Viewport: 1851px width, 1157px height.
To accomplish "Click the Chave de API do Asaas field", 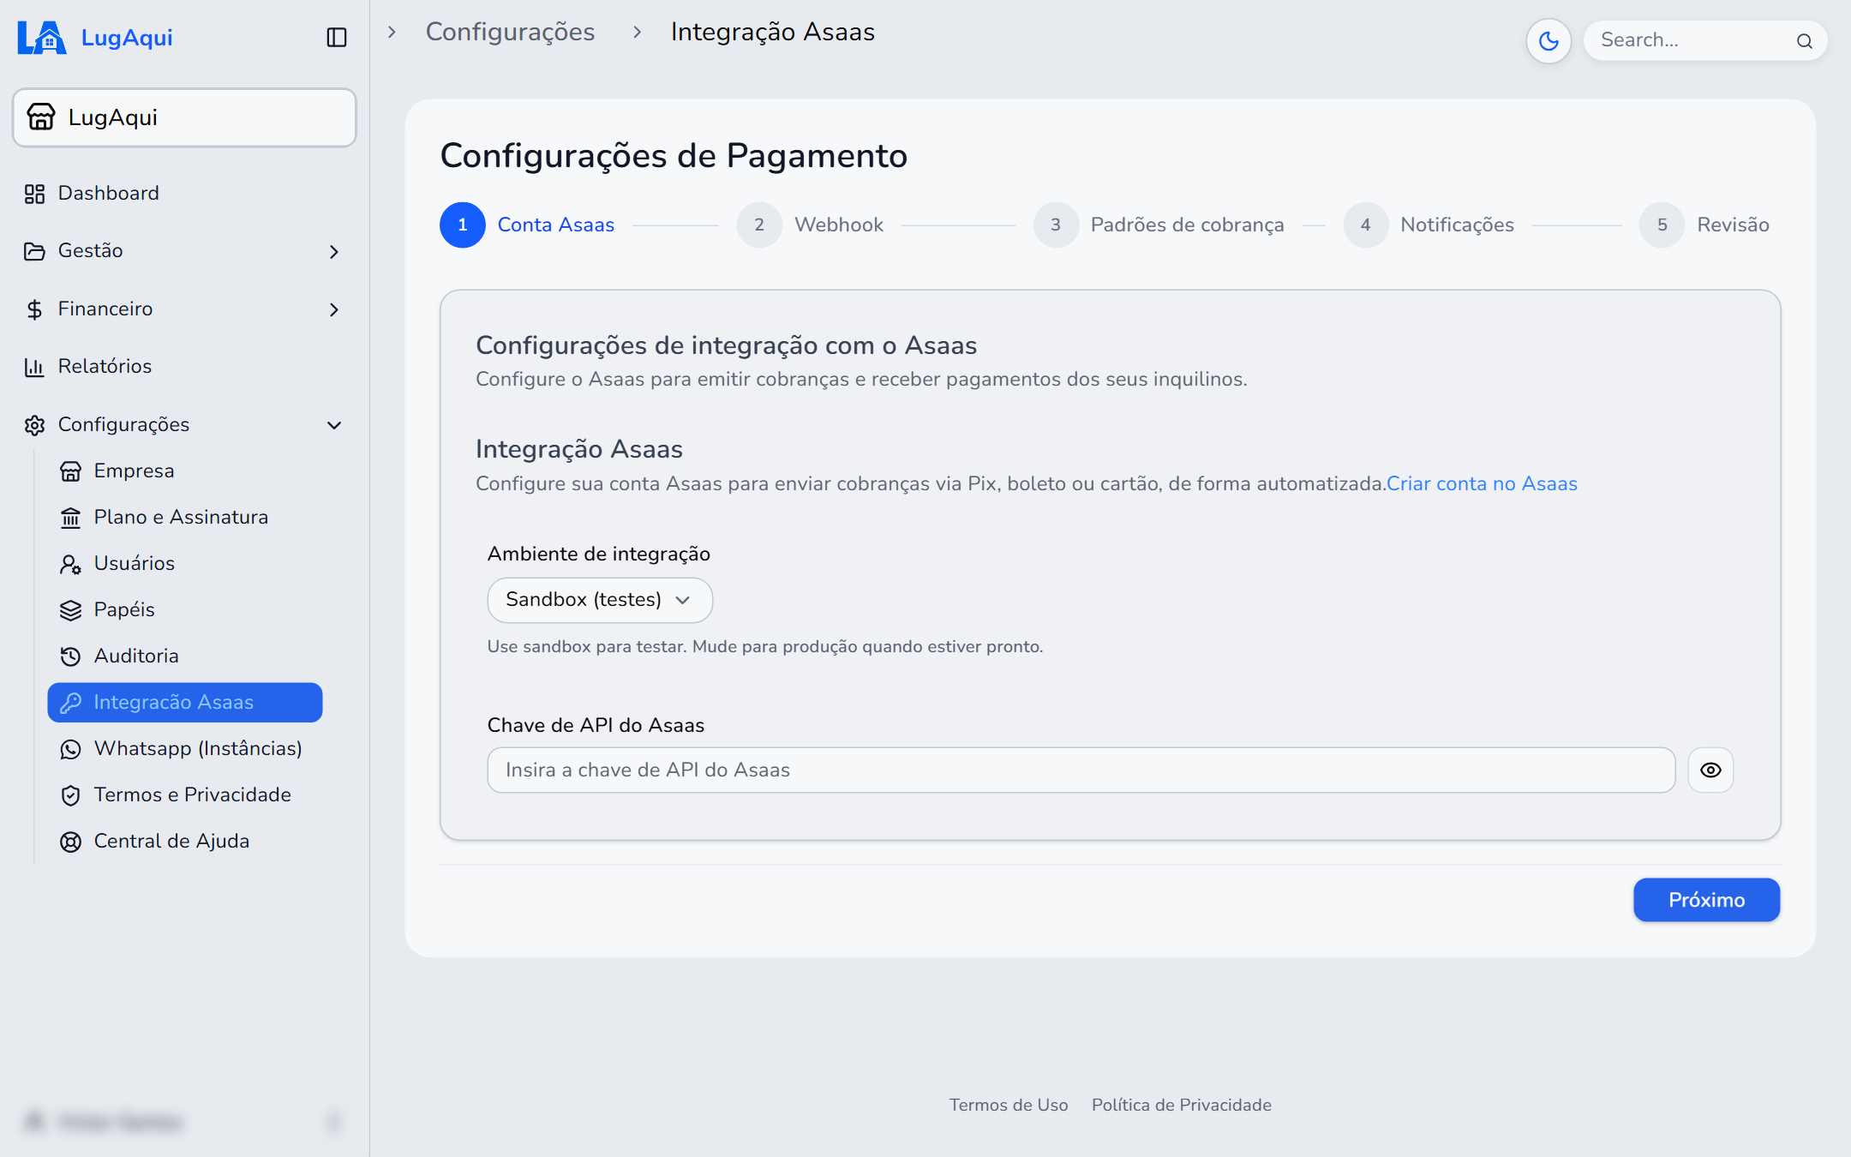I will point(1081,770).
